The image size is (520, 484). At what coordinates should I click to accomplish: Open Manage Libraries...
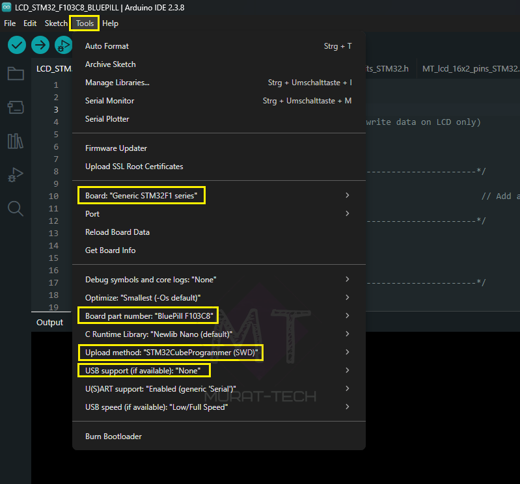click(x=219, y=83)
